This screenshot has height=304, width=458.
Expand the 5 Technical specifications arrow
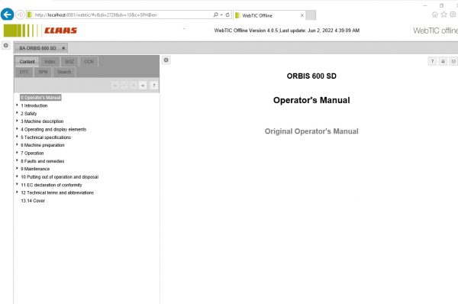click(x=17, y=137)
